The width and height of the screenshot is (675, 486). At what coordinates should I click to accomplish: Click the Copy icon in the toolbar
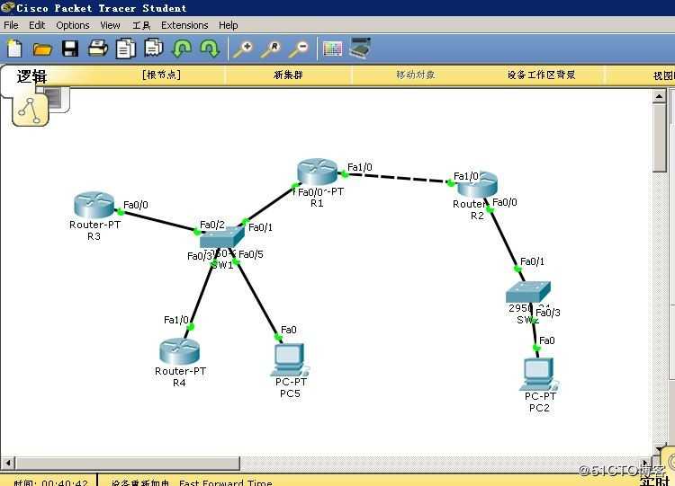(126, 49)
